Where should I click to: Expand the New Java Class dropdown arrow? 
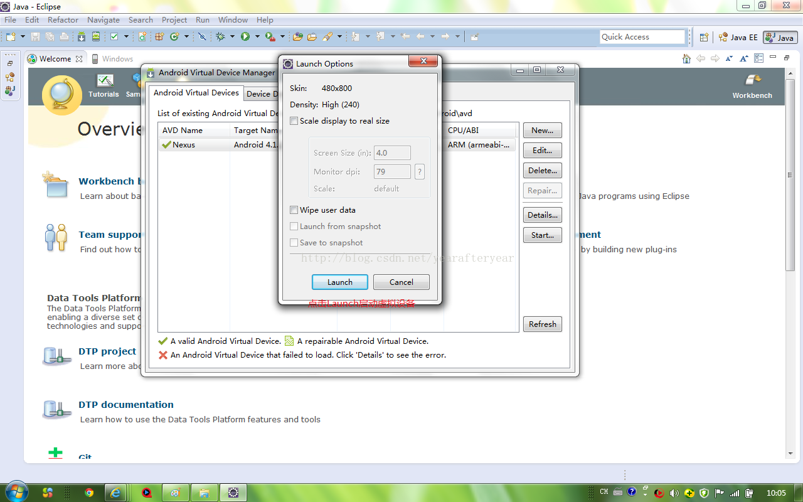click(x=186, y=36)
